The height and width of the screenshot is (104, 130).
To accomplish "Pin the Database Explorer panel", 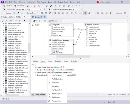I will coord(24,17).
